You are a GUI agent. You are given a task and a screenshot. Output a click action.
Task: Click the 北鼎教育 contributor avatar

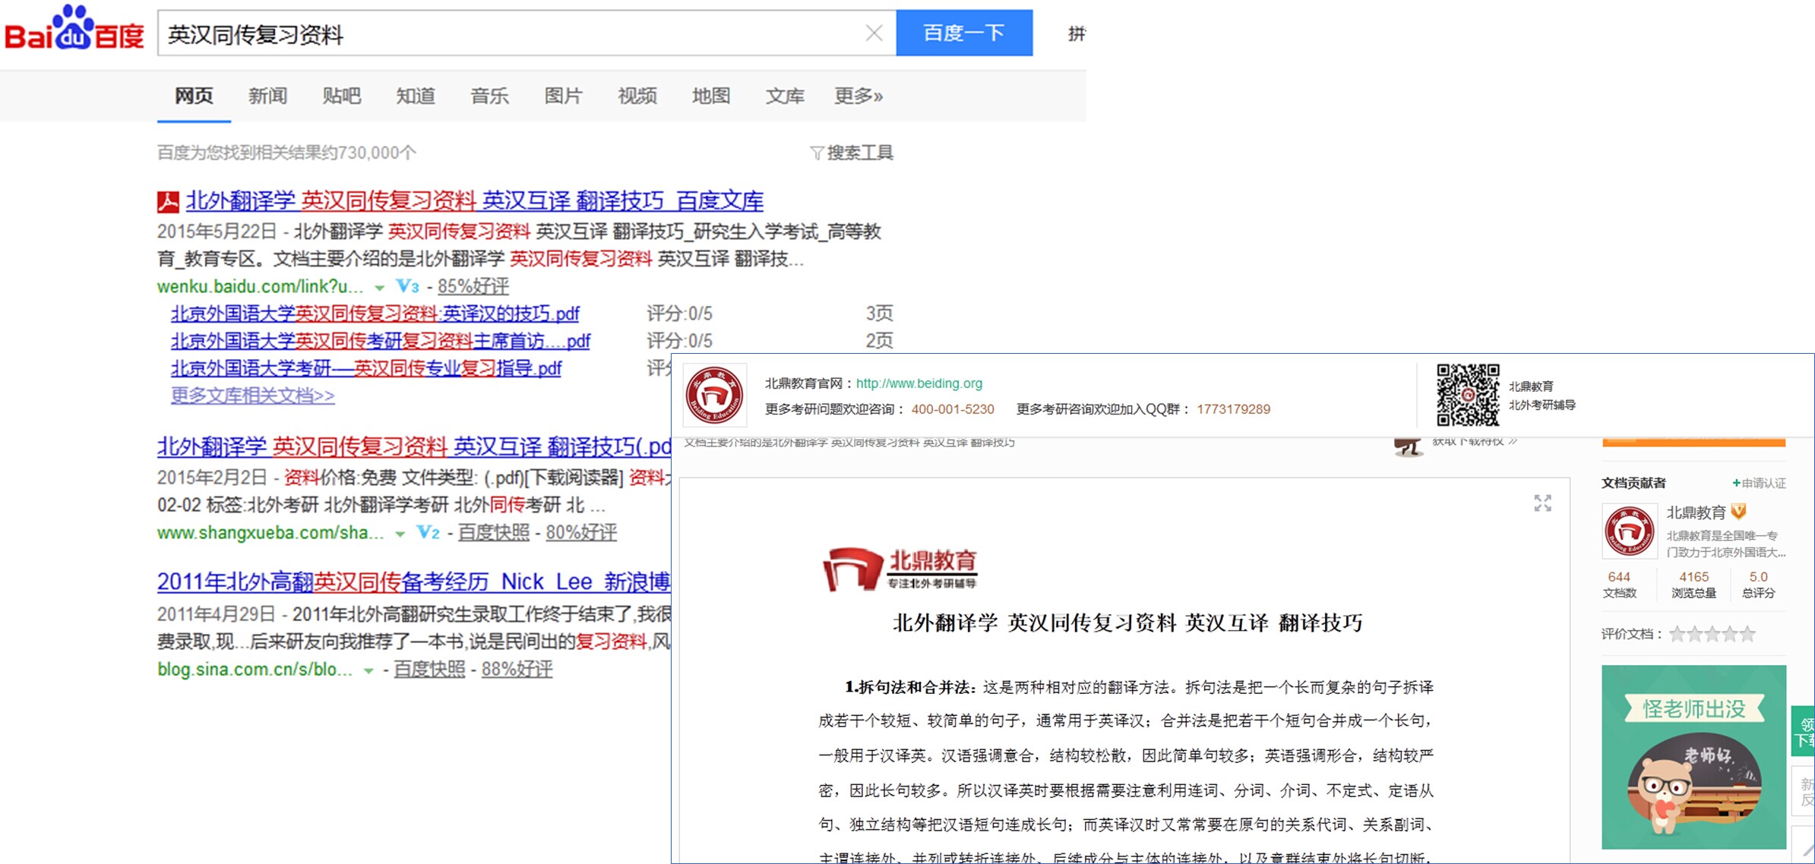[1628, 531]
